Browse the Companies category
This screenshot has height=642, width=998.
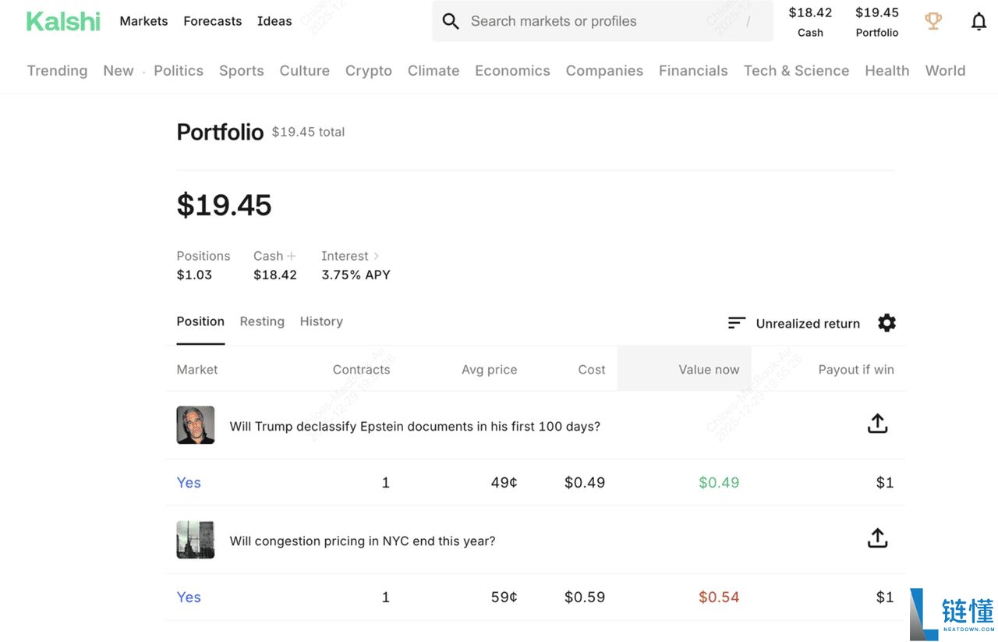604,70
